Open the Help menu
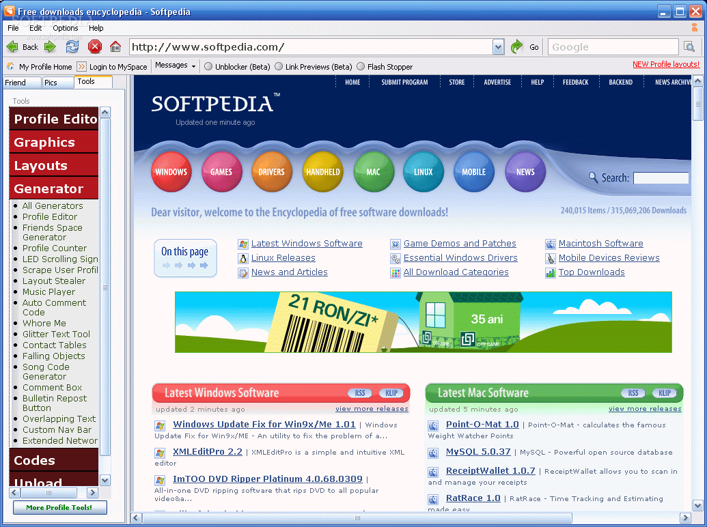Image resolution: width=707 pixels, height=527 pixels. (x=96, y=28)
